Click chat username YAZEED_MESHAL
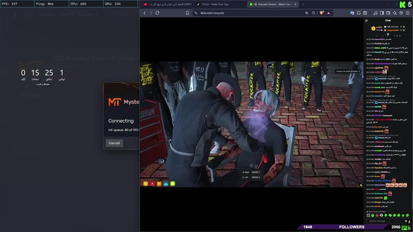Screen dimensions: 413x232 click(383, 181)
